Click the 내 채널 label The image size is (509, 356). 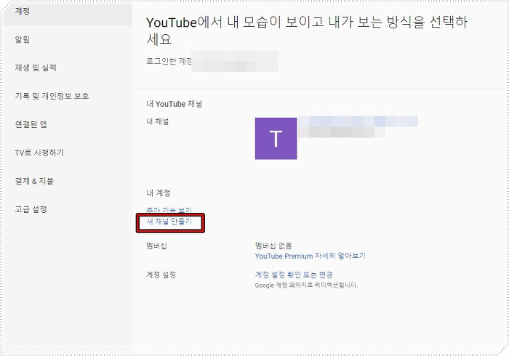click(x=158, y=121)
